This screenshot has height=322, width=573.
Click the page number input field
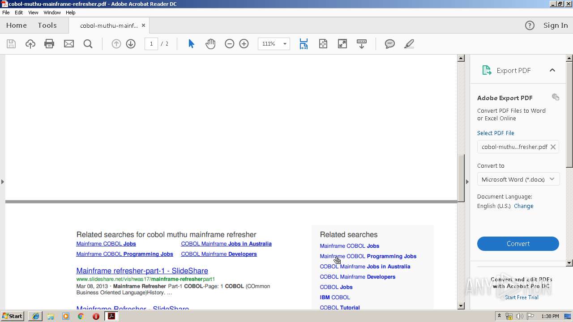151,44
